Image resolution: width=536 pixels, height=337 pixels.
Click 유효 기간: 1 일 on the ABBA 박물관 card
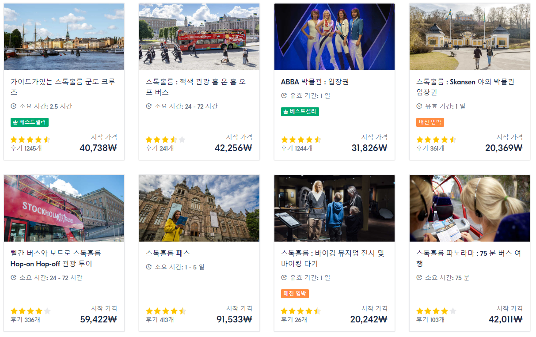click(310, 95)
